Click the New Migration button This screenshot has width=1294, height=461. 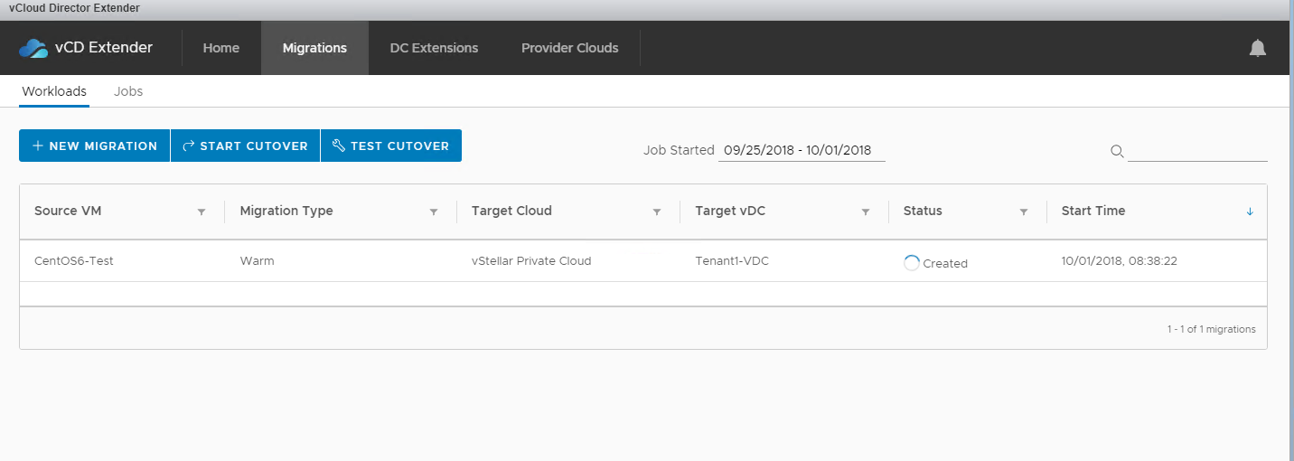pos(95,146)
